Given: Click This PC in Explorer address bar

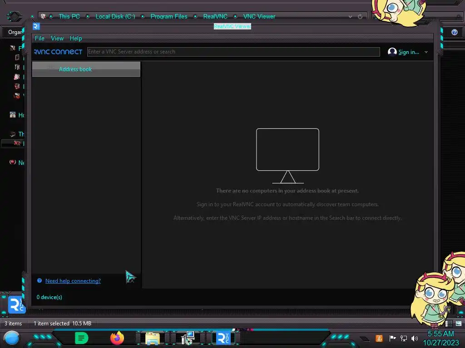Looking at the screenshot, I should (x=69, y=17).
